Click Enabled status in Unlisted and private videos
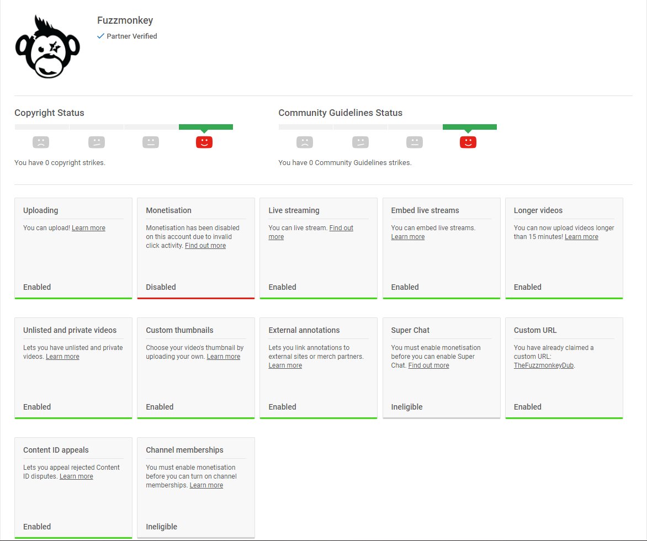647x541 pixels. pyautogui.click(x=37, y=407)
